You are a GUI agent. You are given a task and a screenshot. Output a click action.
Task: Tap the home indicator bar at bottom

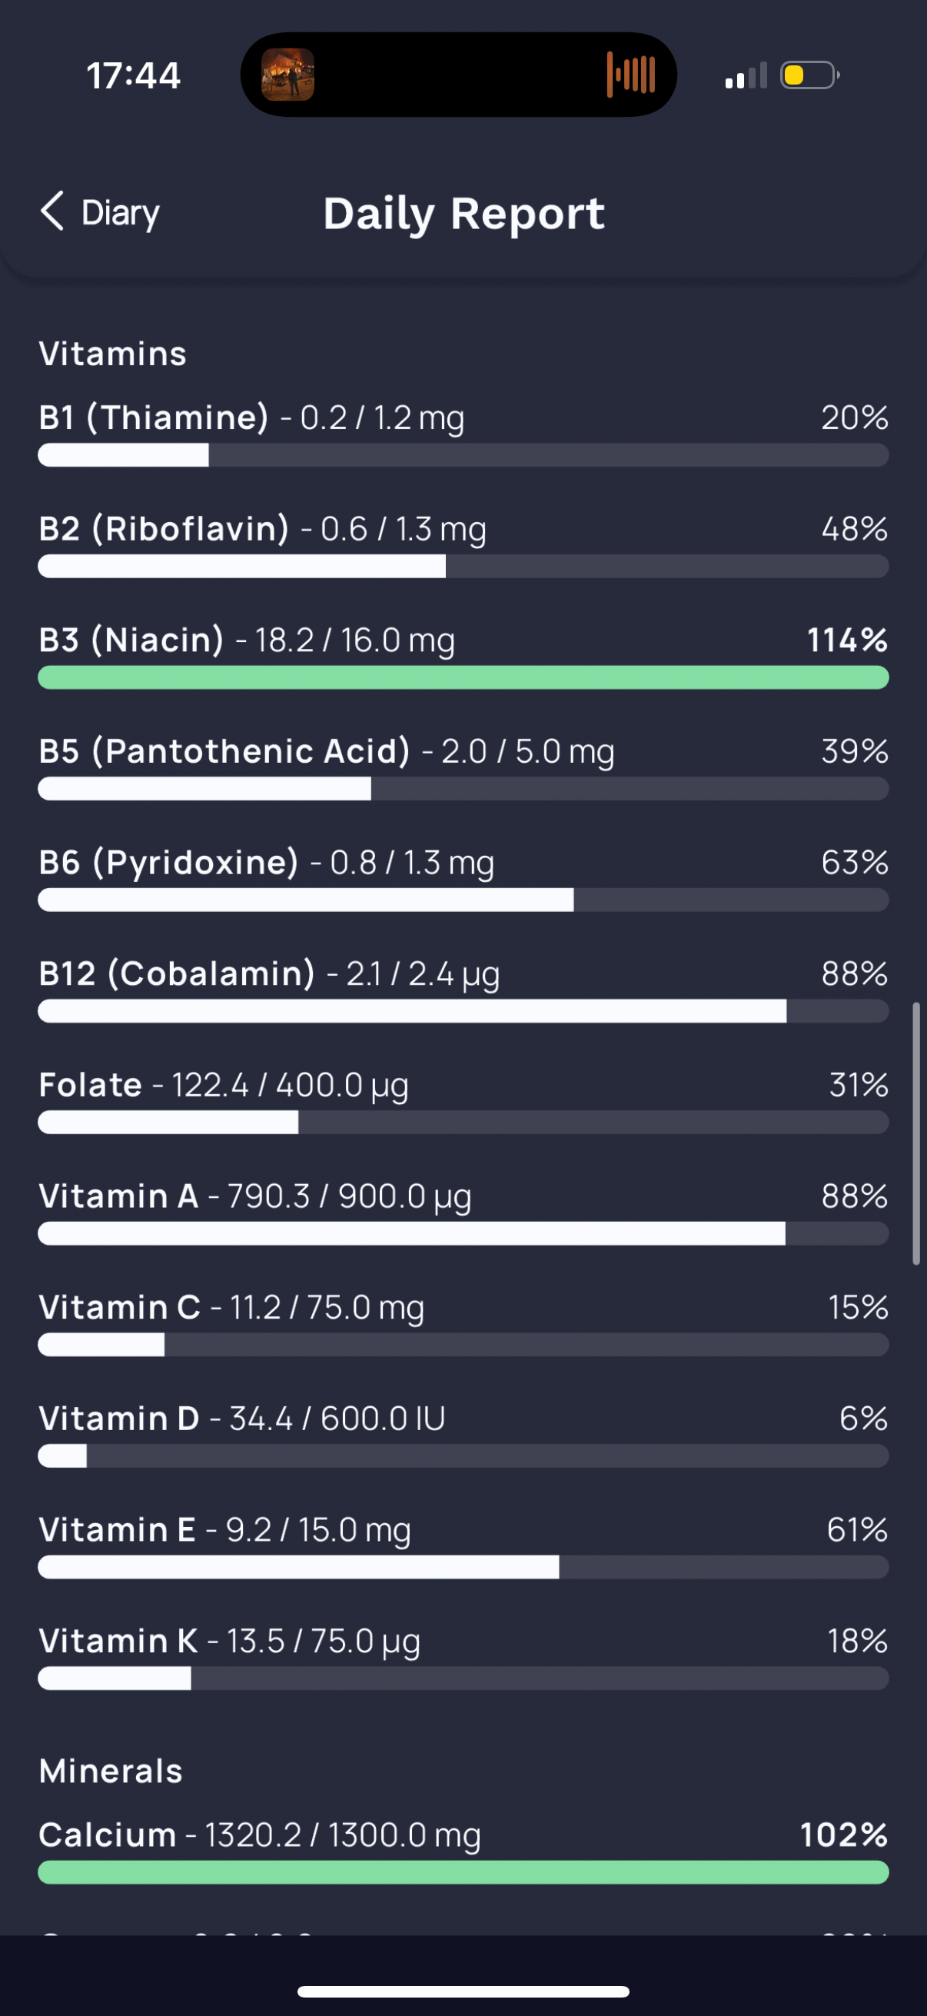[x=463, y=1991]
